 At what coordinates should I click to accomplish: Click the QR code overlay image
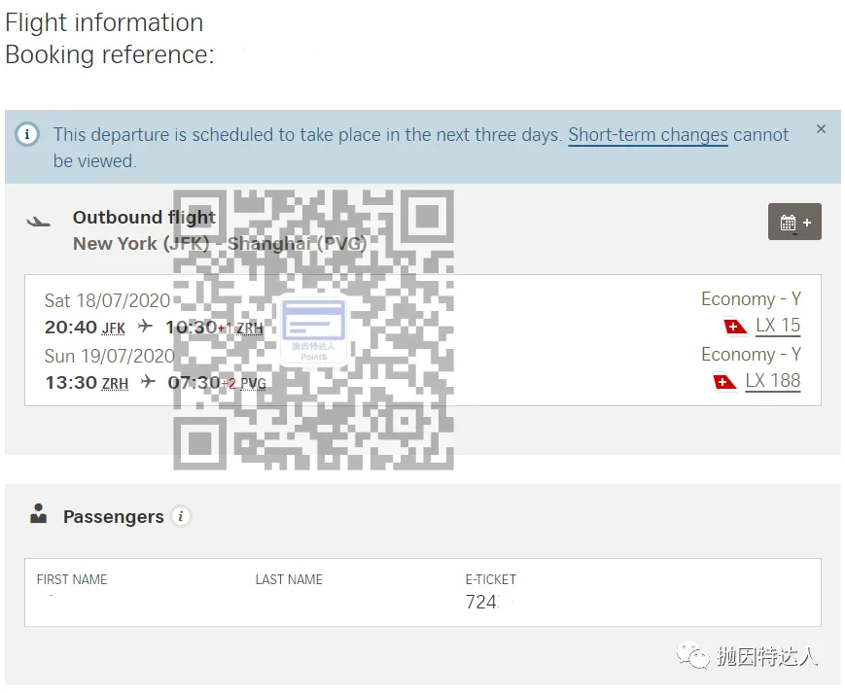(x=313, y=329)
